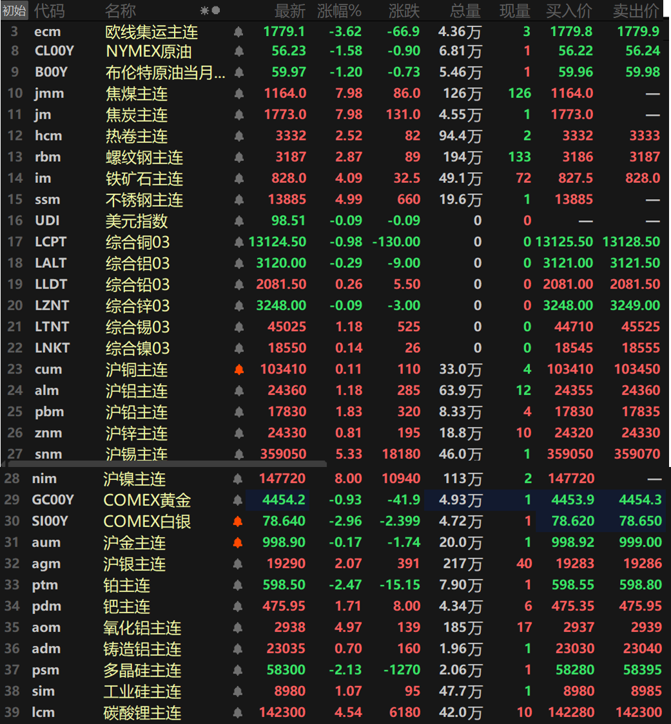Turn off the orange alert bell for COMEX白银

(x=237, y=521)
